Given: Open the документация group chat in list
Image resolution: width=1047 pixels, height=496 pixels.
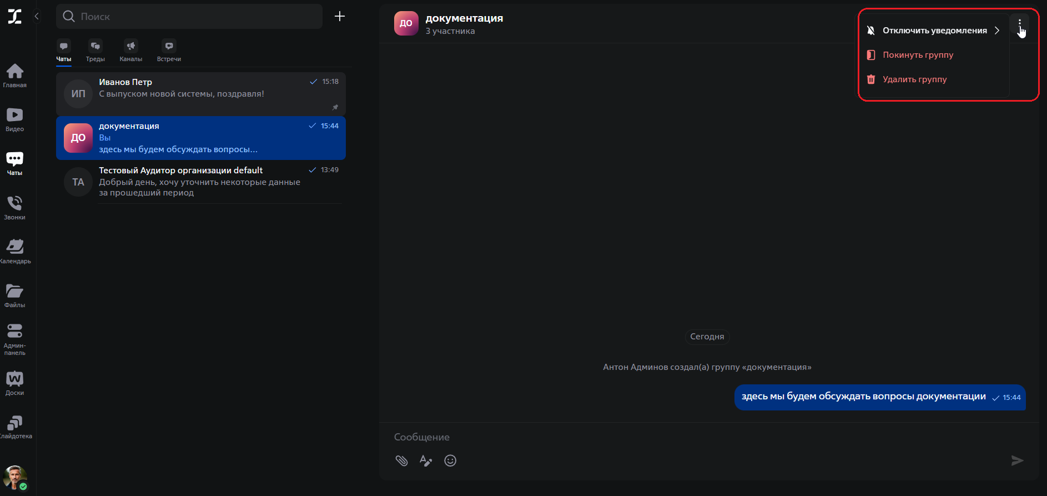Looking at the screenshot, I should (201, 138).
